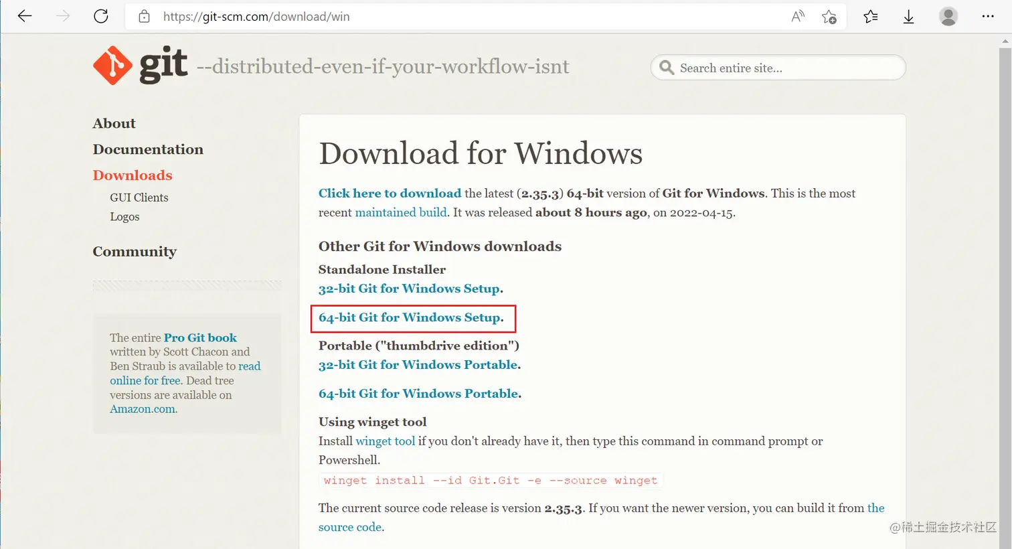Select Downloads in the sidebar
The width and height of the screenshot is (1012, 549).
pyautogui.click(x=133, y=175)
